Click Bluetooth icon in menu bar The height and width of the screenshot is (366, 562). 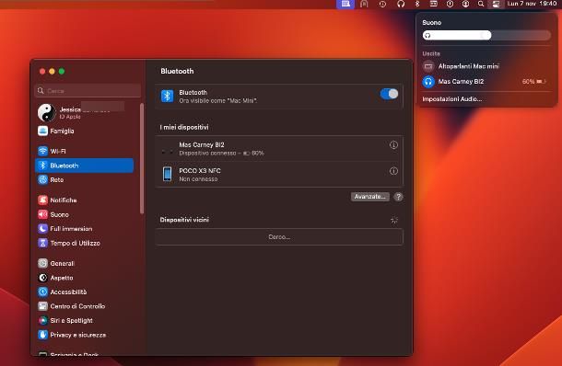(x=416, y=4)
